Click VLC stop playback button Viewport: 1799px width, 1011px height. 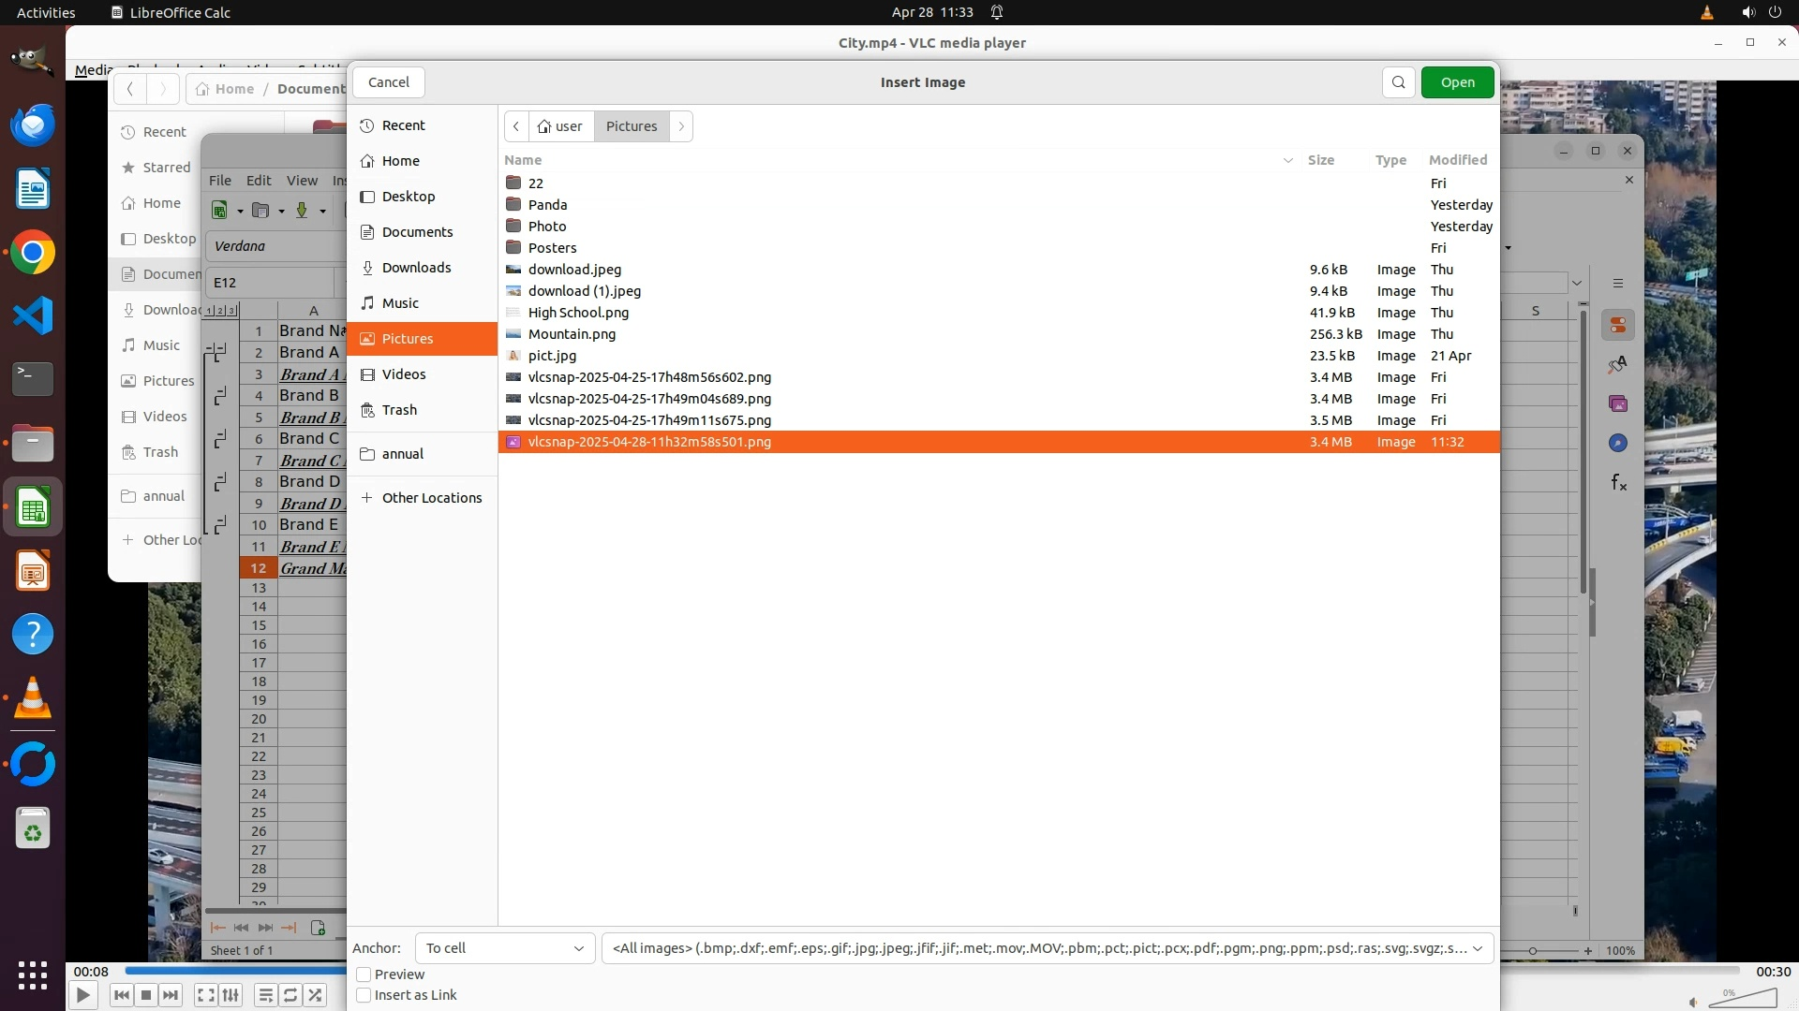pyautogui.click(x=146, y=995)
